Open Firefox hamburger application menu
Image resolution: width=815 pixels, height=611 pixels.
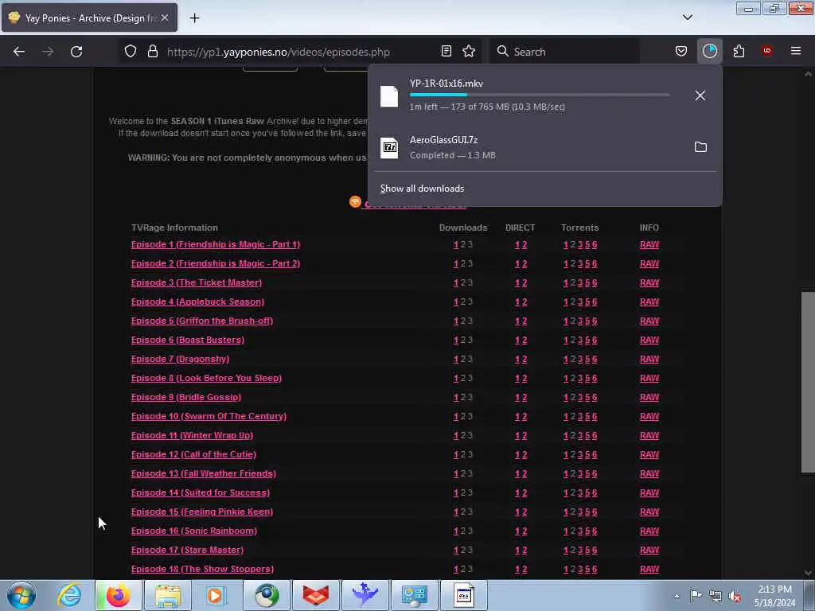click(796, 51)
